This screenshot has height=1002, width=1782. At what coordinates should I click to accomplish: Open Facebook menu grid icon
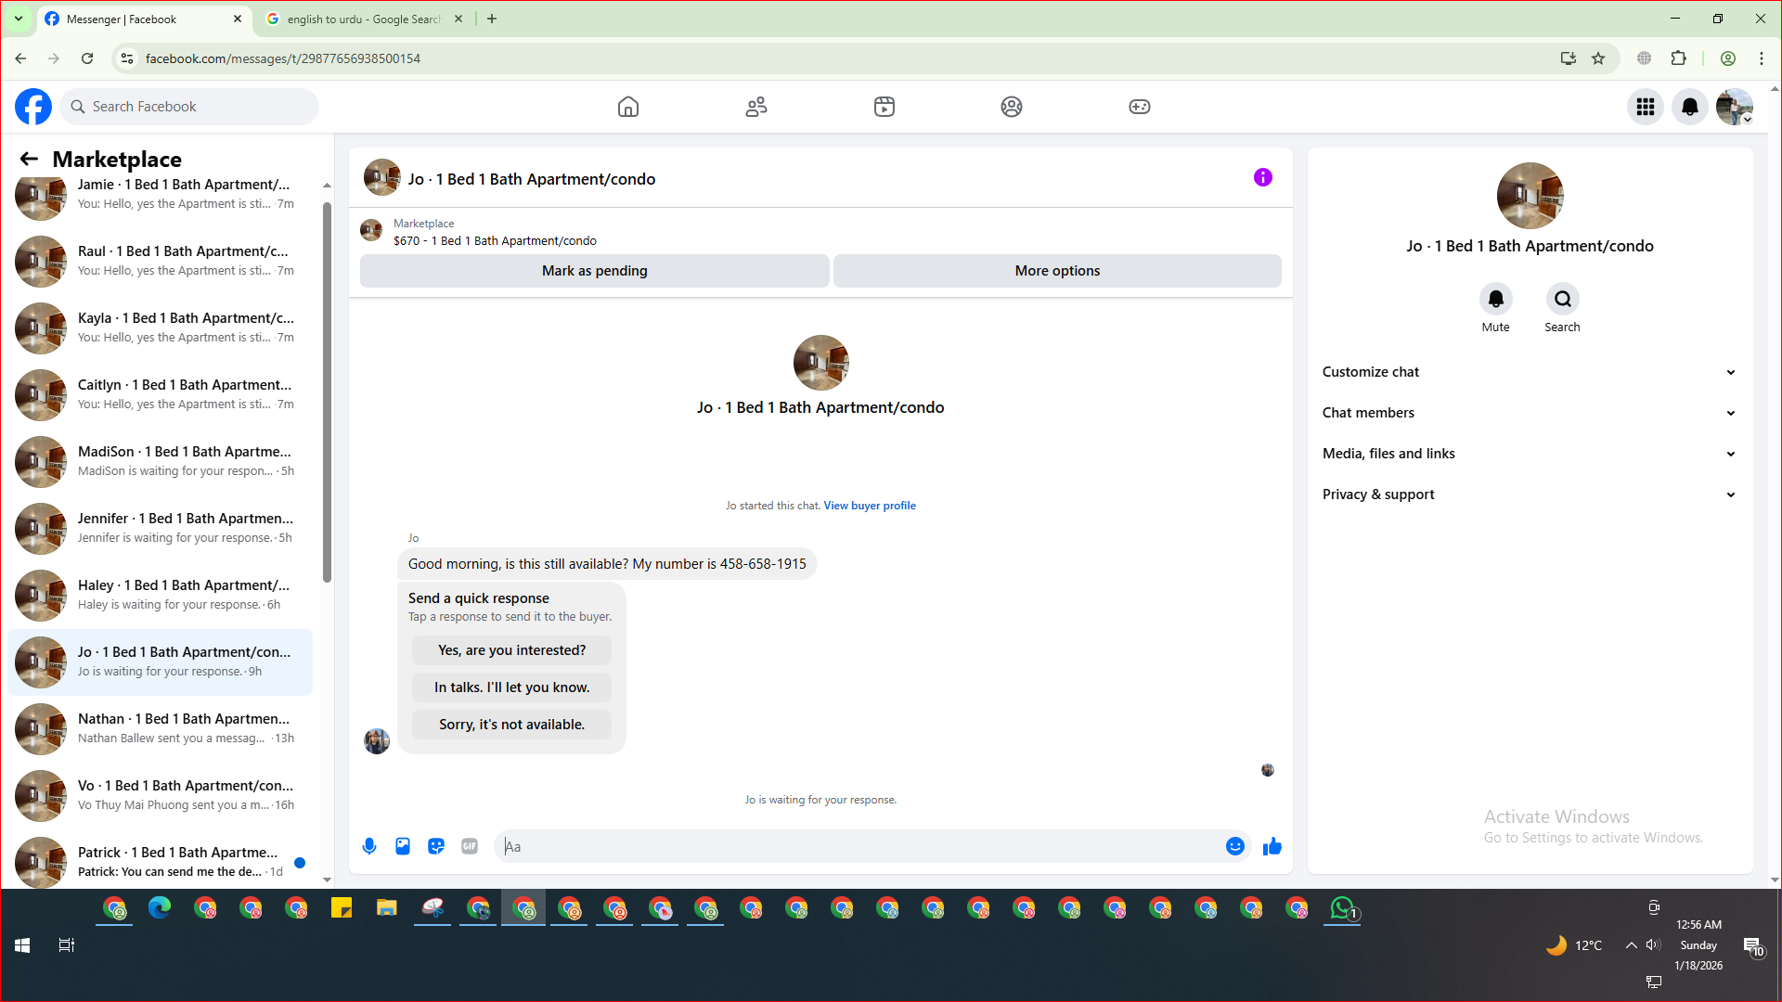[1646, 107]
